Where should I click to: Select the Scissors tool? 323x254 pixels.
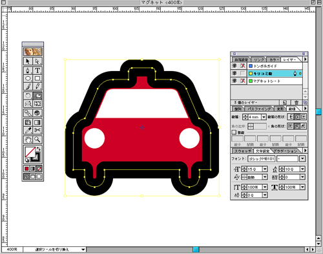[37, 130]
